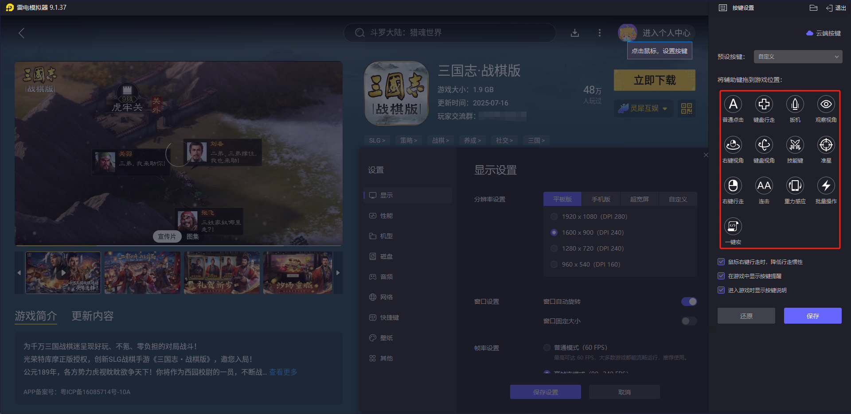The image size is (851, 414).
Task: Toggle 鼠标右键行走时降低行走惯性 checkbox
Action: (721, 262)
